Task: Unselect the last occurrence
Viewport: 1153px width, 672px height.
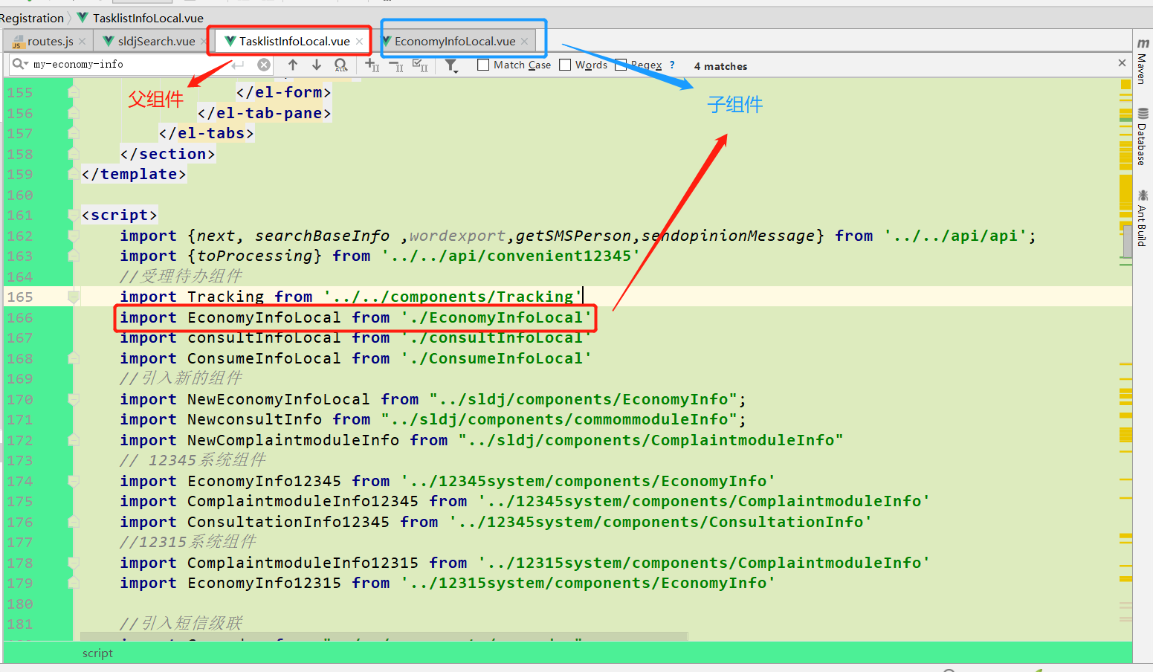Action: click(x=396, y=65)
